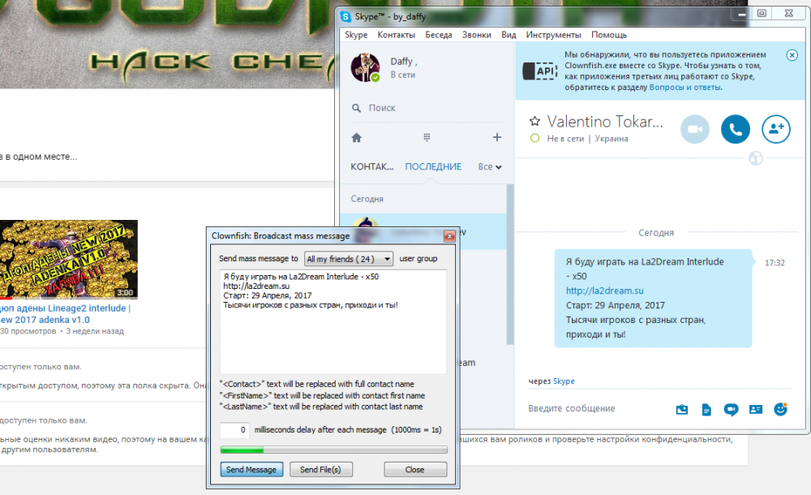The height and width of the screenshot is (495, 811).
Task: Click the add people to conversation icon
Action: click(x=776, y=129)
